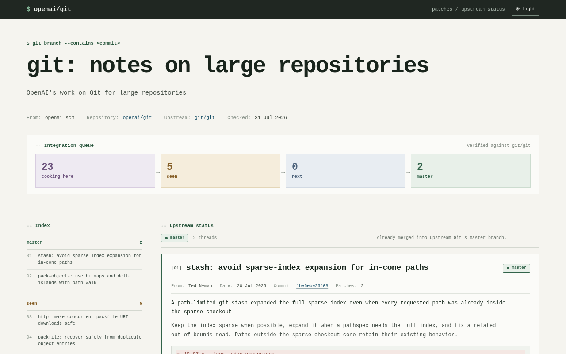Select the 2 master stage box
Viewport: 566px width, 354px height.
470,171
